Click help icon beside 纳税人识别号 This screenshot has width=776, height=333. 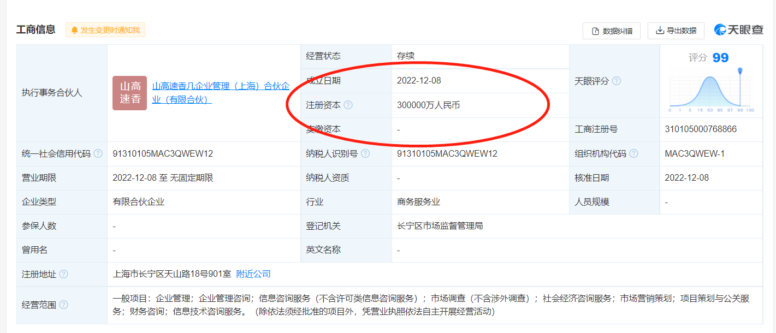(x=365, y=153)
